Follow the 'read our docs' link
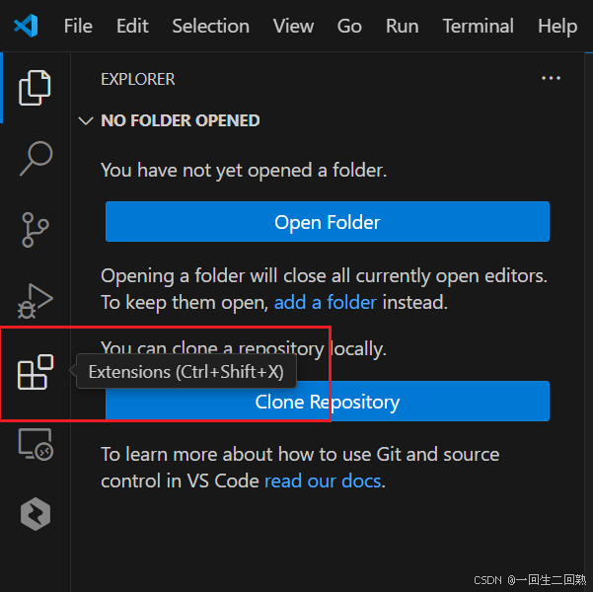This screenshot has height=592, width=593. point(323,481)
